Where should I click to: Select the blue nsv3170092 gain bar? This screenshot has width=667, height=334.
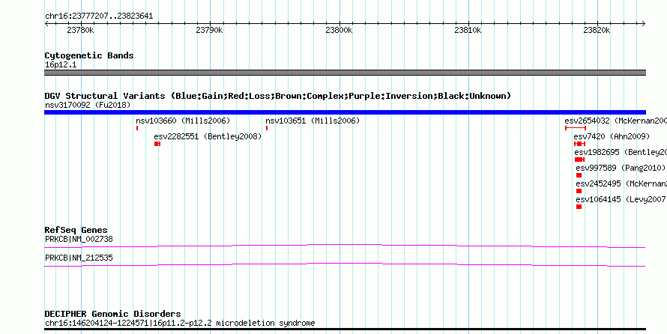[345, 112]
